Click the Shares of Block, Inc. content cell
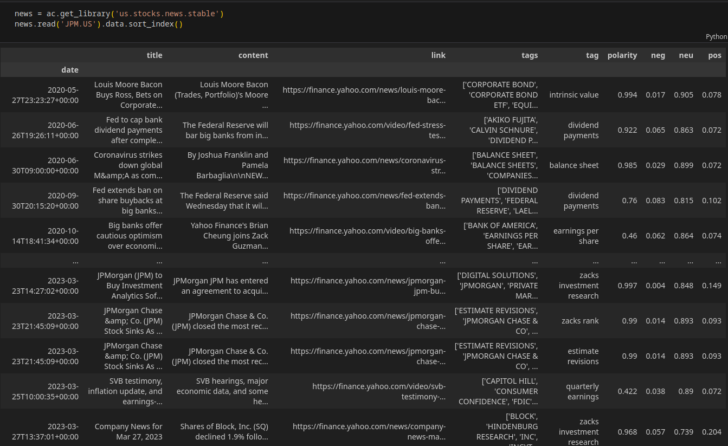Screen dimensions: 728x446 (x=224, y=431)
